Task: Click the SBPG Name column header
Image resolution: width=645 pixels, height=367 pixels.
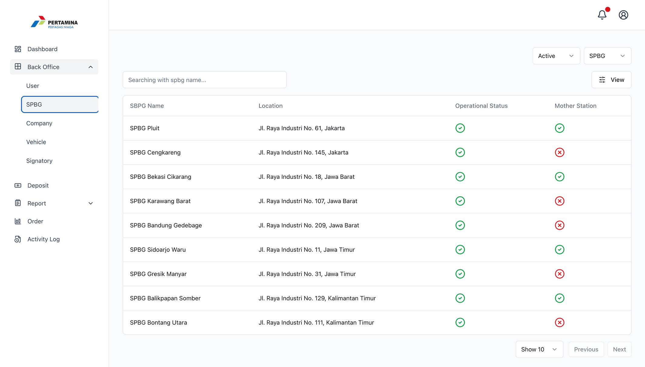Action: point(147,106)
